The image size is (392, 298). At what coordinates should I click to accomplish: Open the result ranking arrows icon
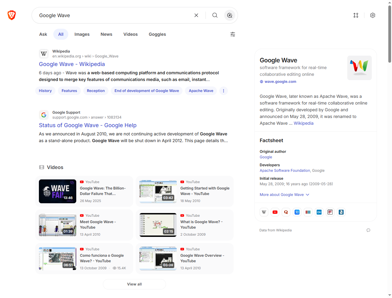356,15
